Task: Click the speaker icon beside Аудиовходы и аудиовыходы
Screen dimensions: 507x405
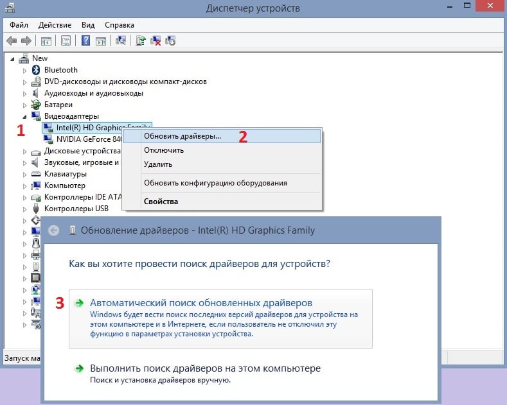Action: 35,93
